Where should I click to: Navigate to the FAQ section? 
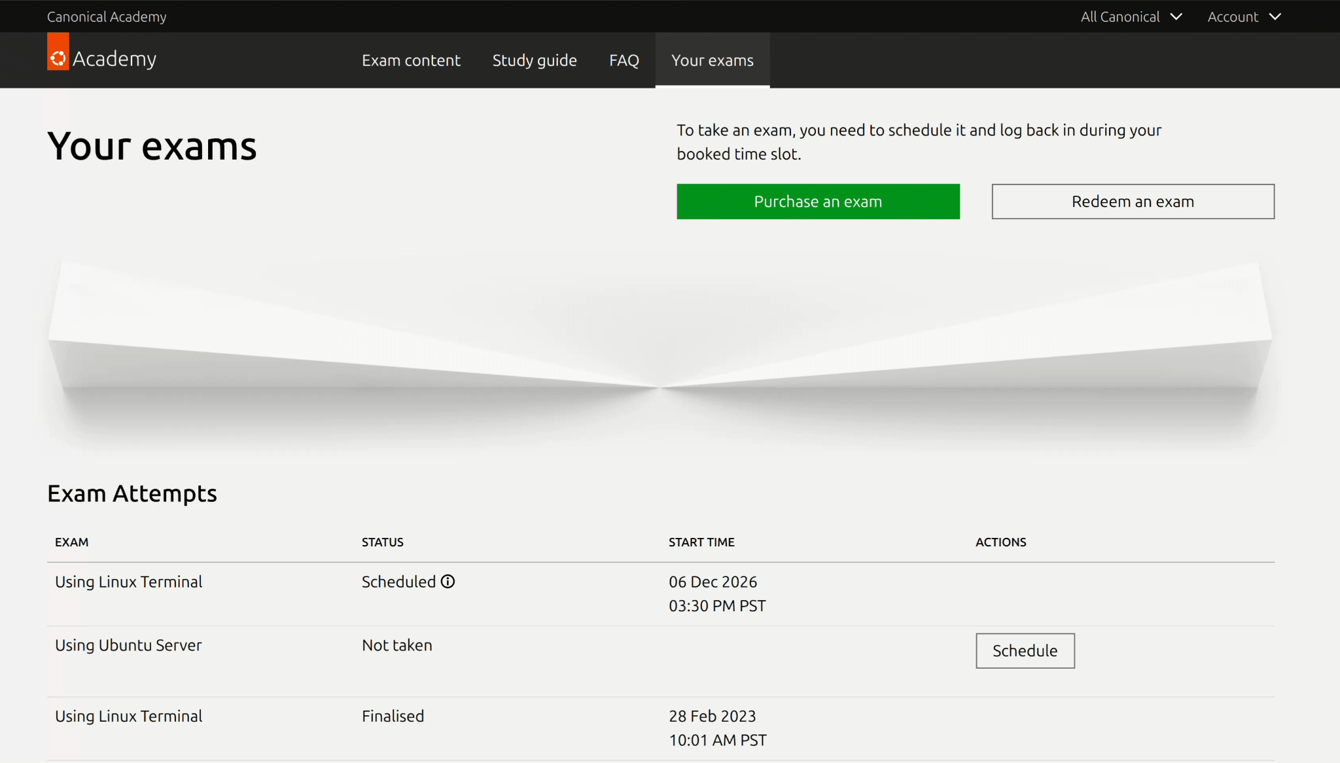pos(624,60)
